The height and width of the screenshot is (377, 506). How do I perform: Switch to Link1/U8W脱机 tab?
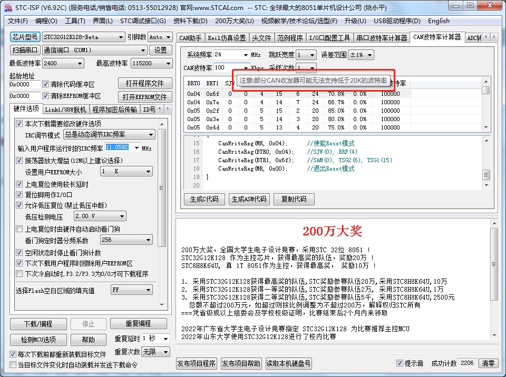point(65,110)
